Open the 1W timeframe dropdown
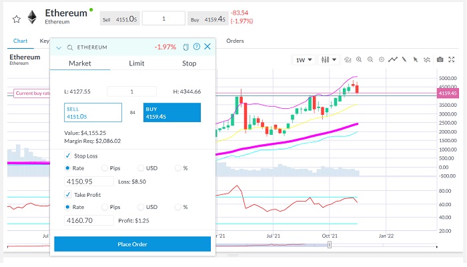The width and height of the screenshot is (467, 267). click(304, 60)
